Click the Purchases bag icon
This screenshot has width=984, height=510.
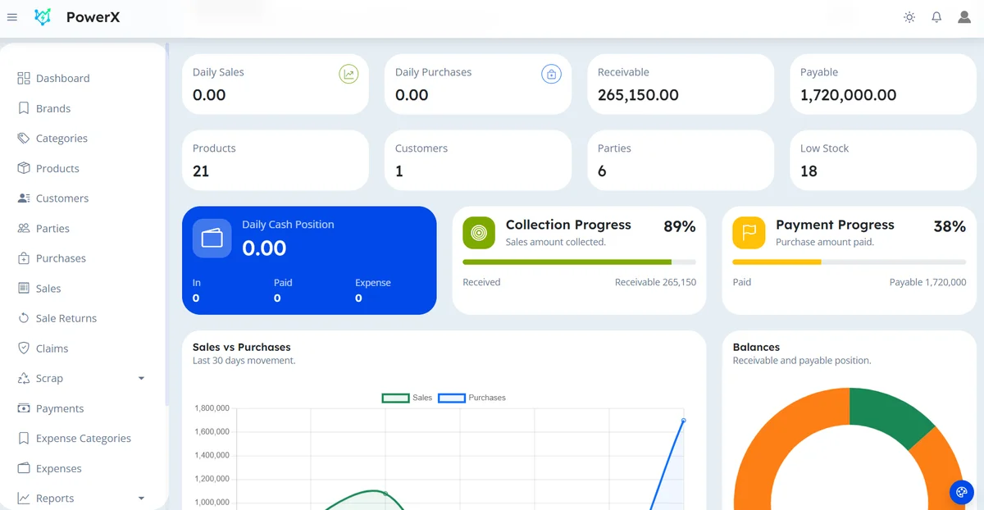tap(24, 258)
